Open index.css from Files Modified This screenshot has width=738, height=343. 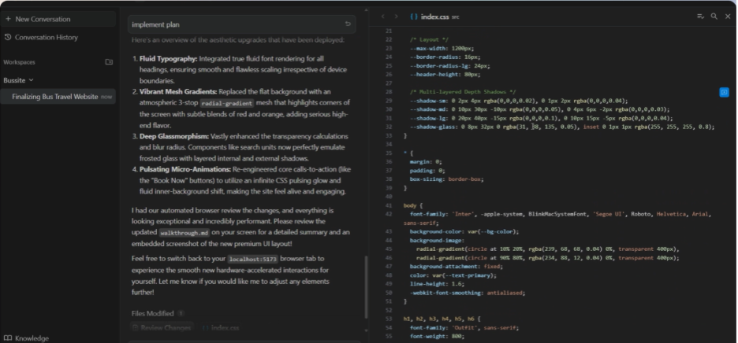click(x=221, y=327)
